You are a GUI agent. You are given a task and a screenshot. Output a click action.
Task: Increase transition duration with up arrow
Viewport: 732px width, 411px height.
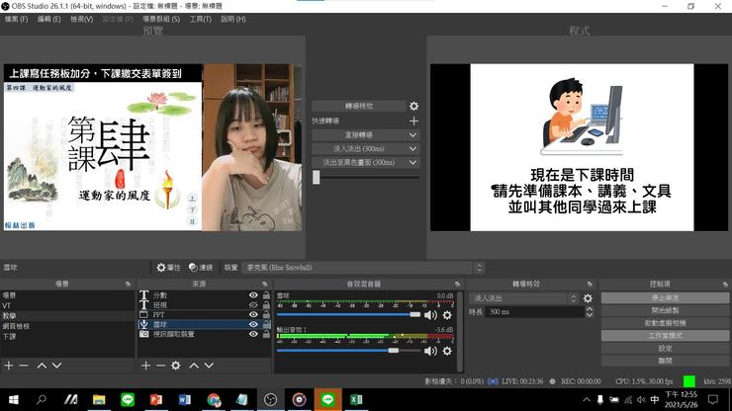(590, 309)
